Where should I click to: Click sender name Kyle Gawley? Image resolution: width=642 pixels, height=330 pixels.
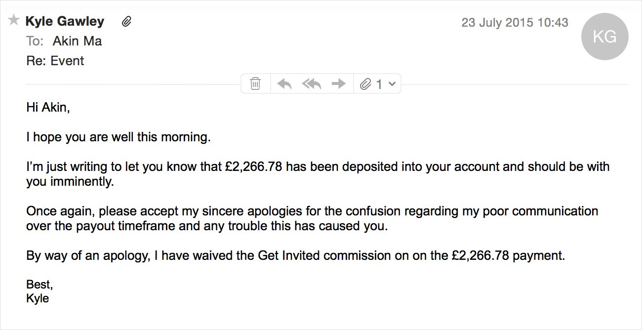click(x=65, y=21)
